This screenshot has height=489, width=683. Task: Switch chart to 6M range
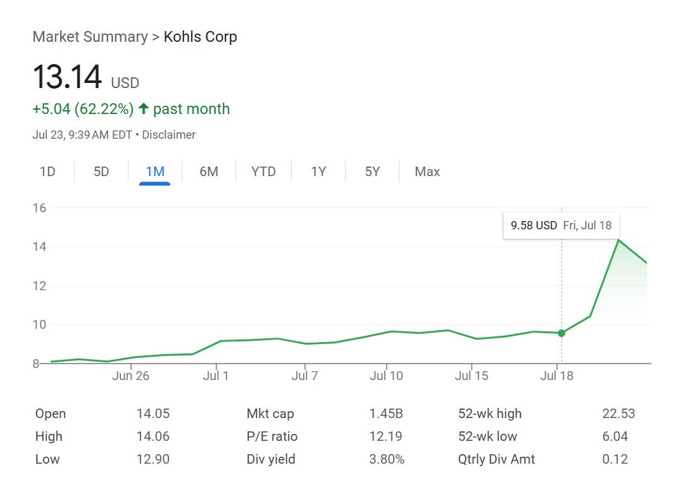pyautogui.click(x=209, y=172)
